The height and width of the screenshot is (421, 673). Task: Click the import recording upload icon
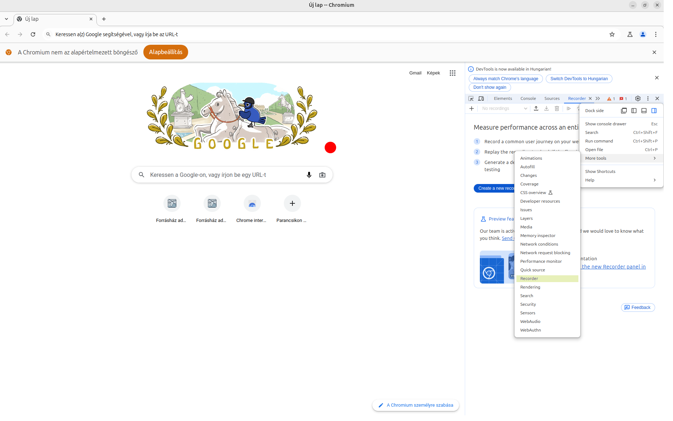tap(536, 108)
